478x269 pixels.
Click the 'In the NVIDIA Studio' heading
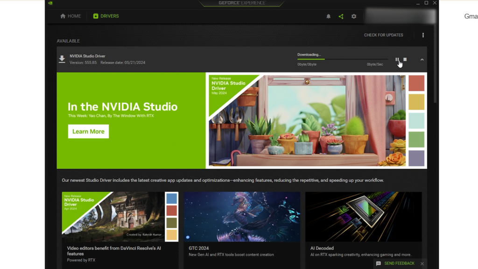coord(123,107)
